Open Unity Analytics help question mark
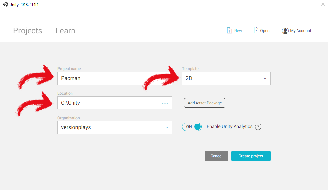 point(258,127)
